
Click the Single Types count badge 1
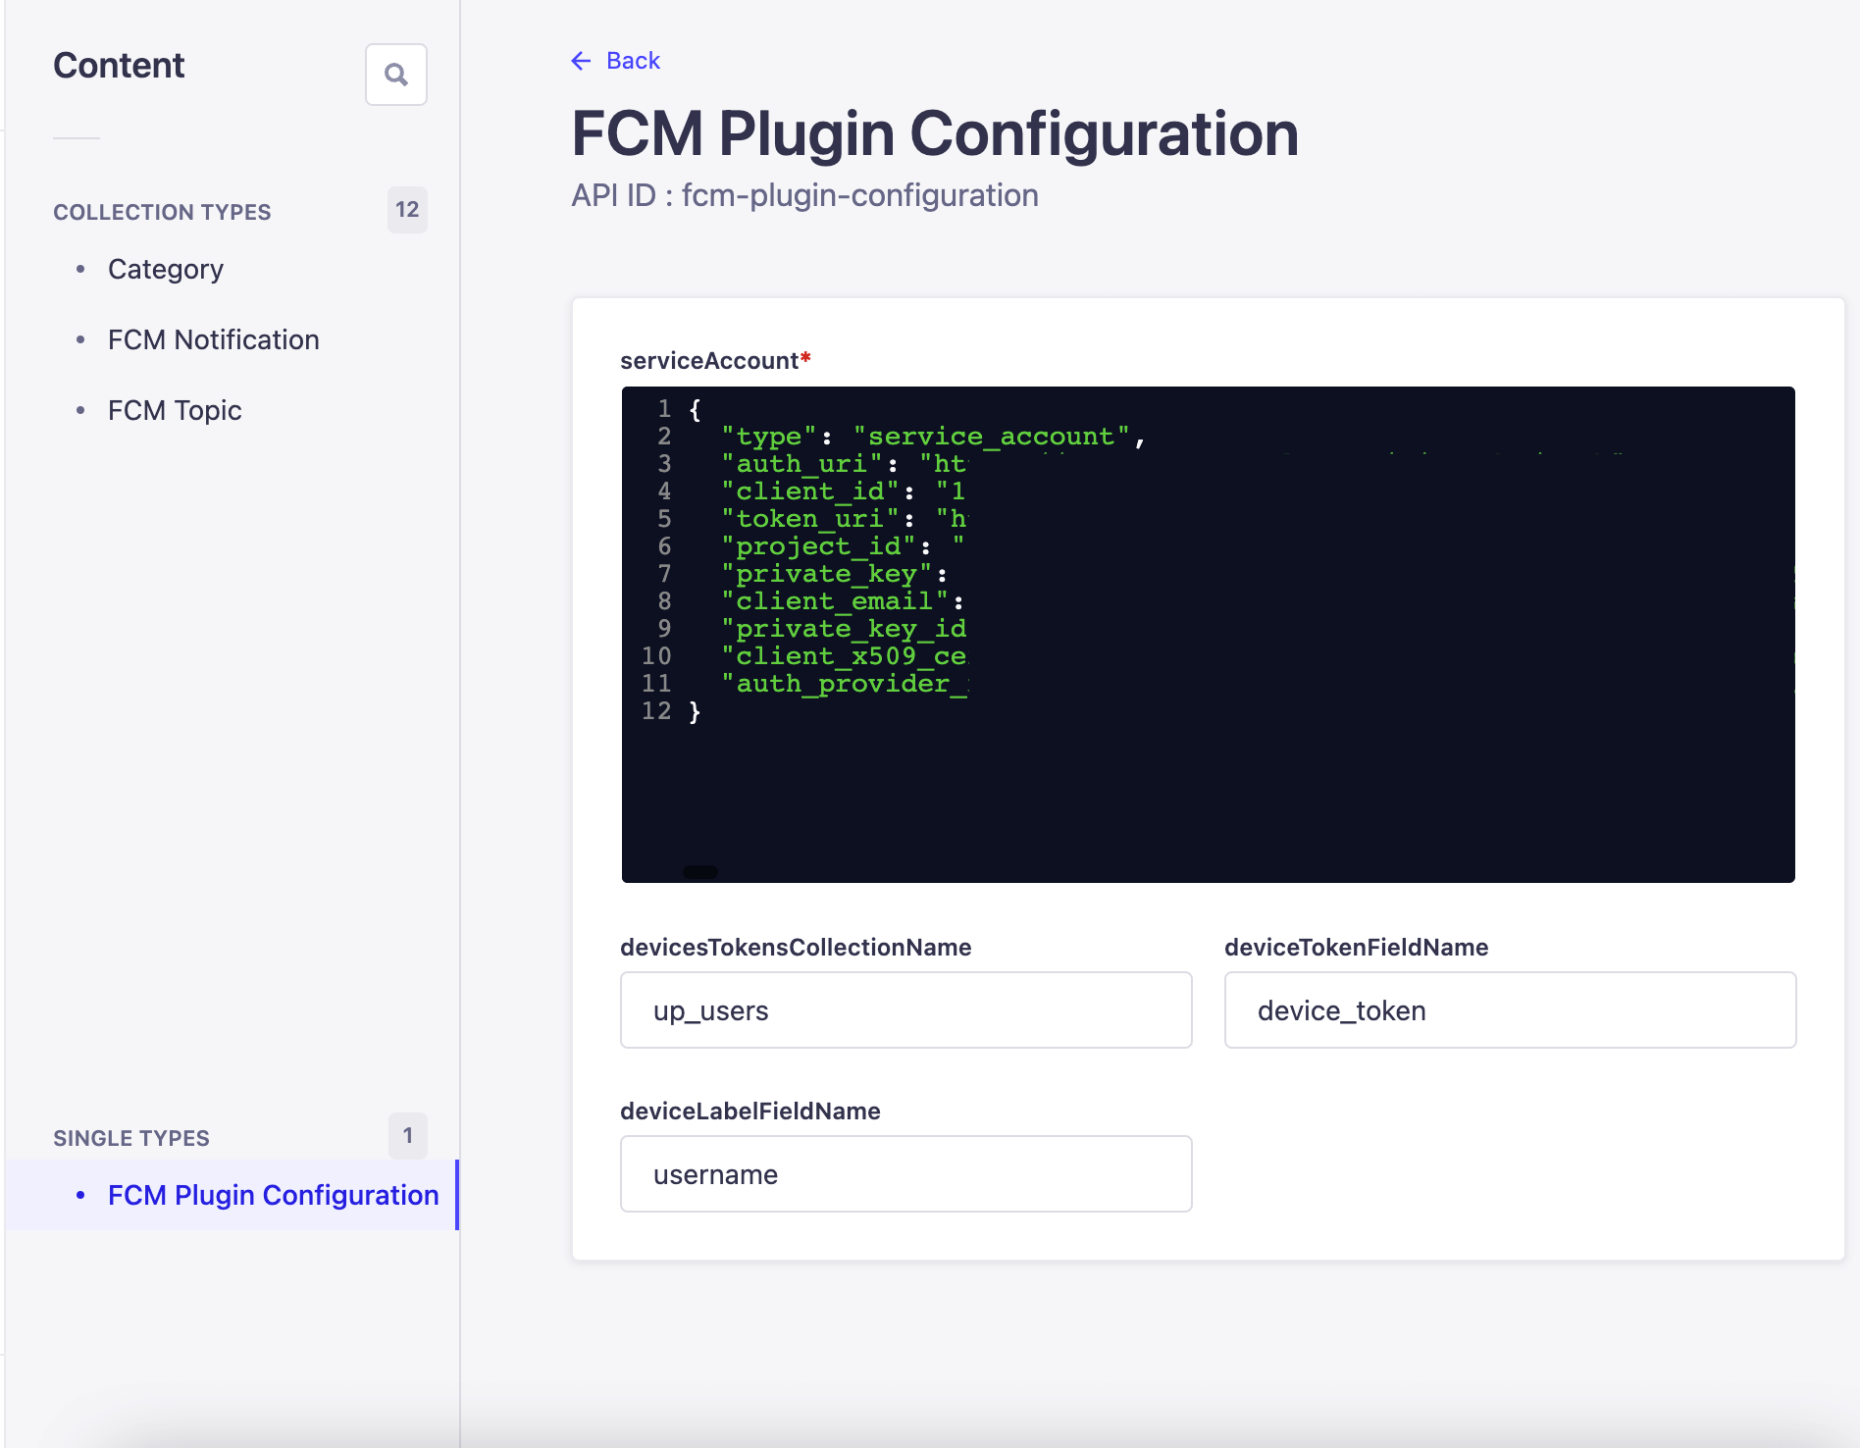coord(407,1136)
